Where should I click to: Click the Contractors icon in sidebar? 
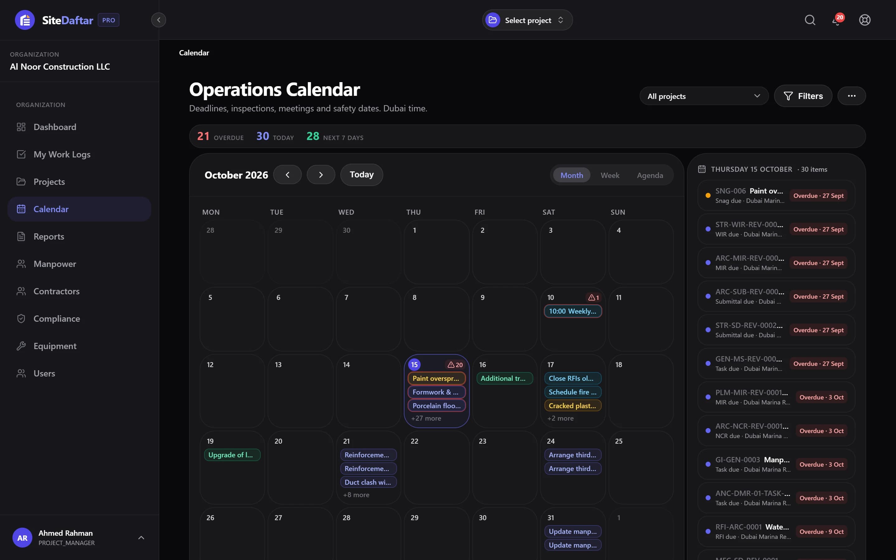coord(21,291)
